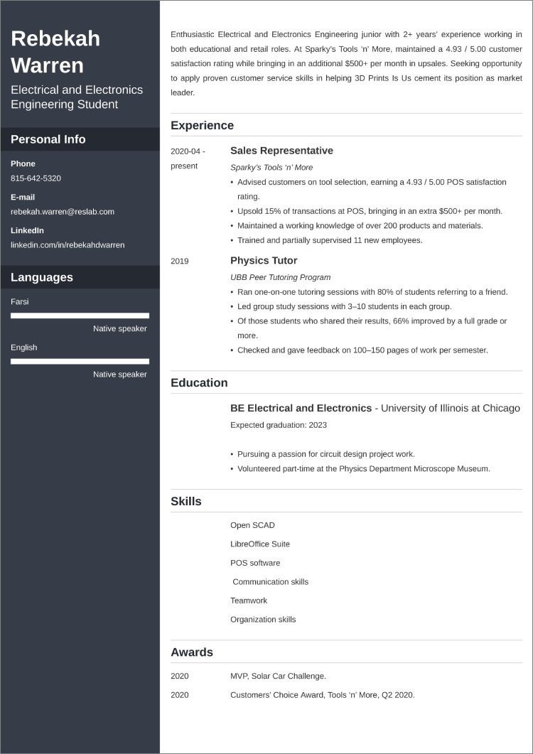Click the Farsi language proficiency bar
This screenshot has width=533, height=754.
[80, 316]
